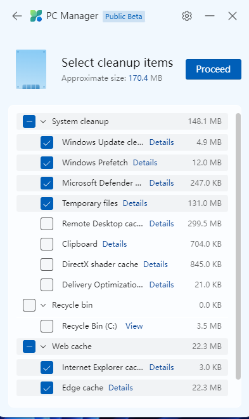The image size is (249, 419).
Task: Uncheck the Edge cache checkbox
Action: point(47,388)
